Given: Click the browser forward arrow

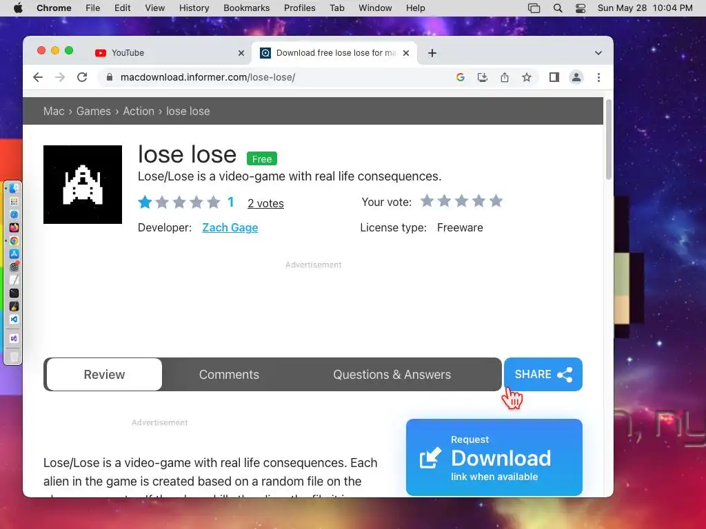Looking at the screenshot, I should (x=60, y=77).
